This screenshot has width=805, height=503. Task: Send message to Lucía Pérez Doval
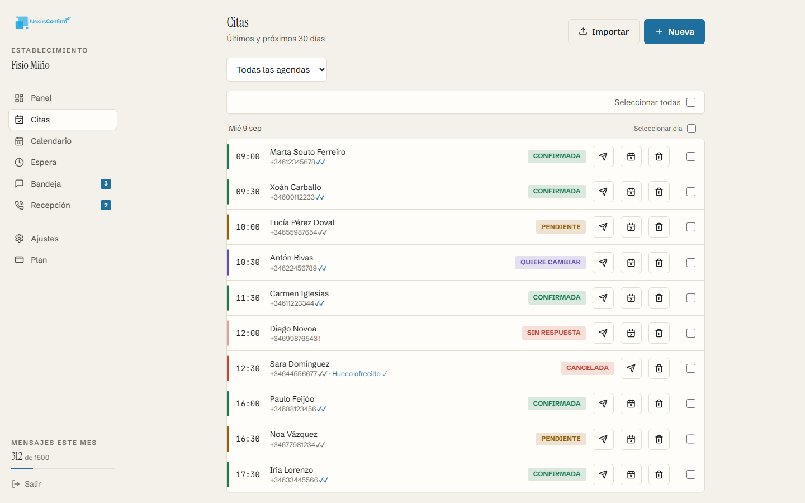(x=603, y=227)
